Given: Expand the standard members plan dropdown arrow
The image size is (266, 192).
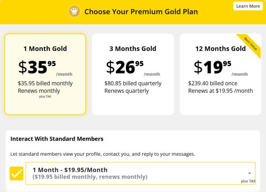Looking at the screenshot, I should point(249,173).
